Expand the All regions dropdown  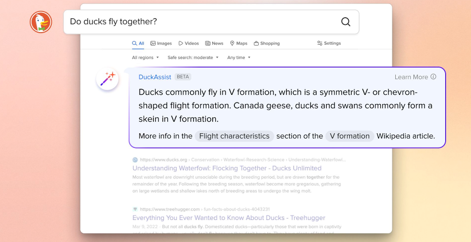[x=145, y=58]
